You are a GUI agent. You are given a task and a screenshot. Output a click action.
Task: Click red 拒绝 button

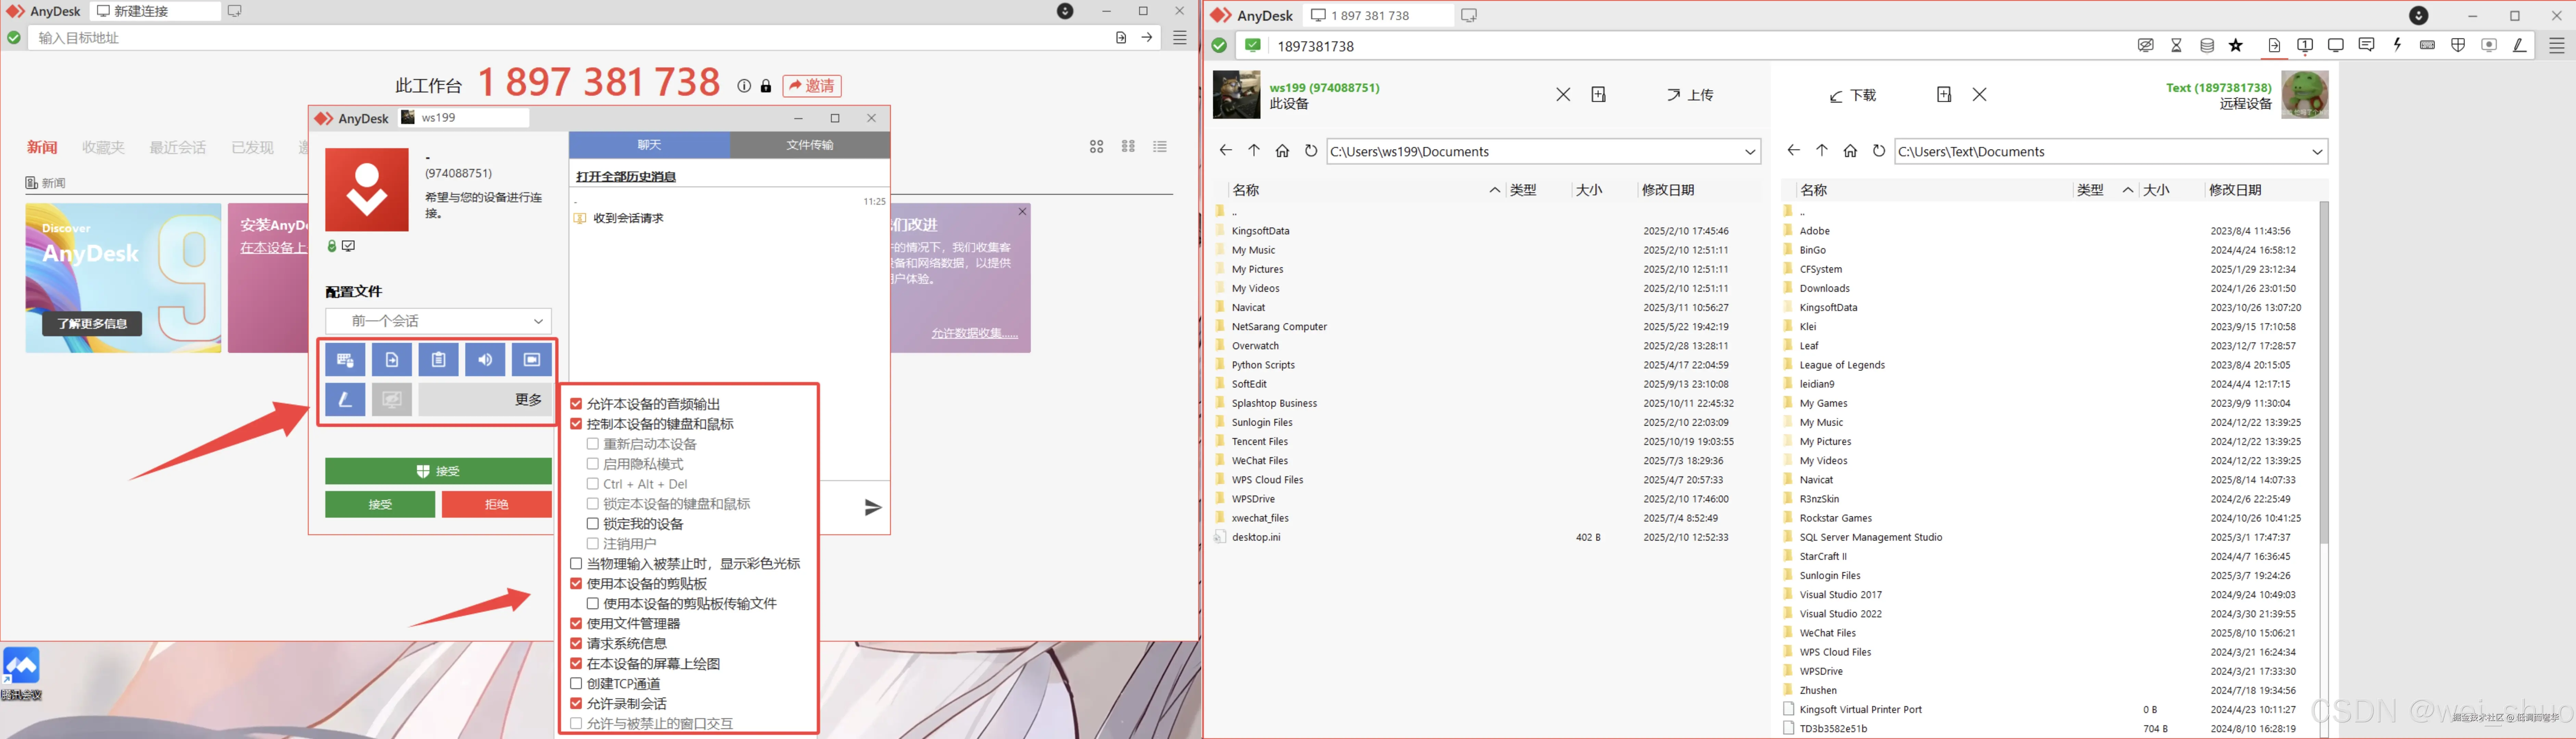coord(496,504)
